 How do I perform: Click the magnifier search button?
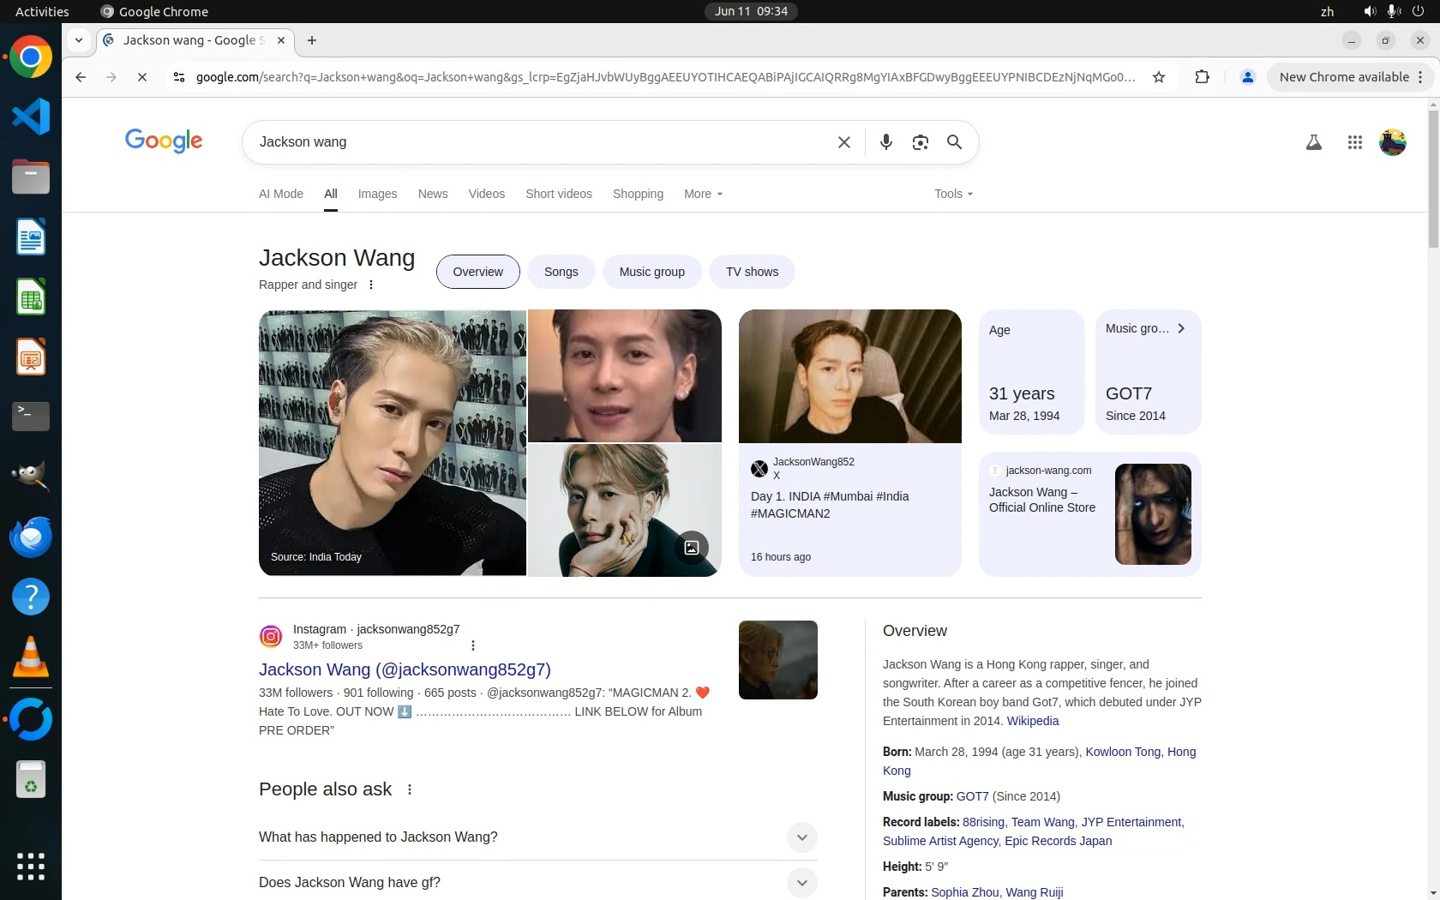(x=954, y=142)
